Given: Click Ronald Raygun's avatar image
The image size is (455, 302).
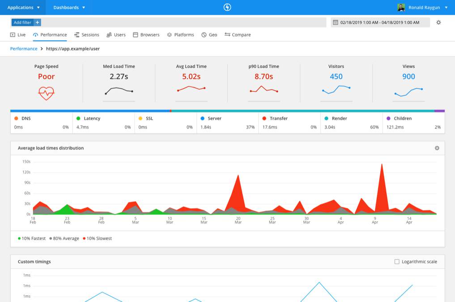Looking at the screenshot, I should point(400,7).
